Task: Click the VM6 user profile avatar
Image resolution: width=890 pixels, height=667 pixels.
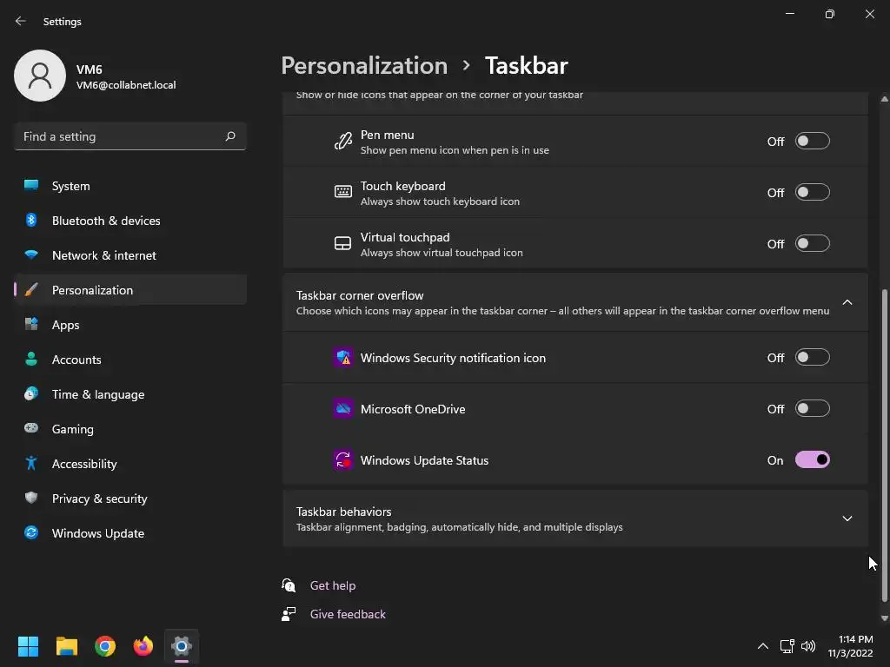Action: [x=40, y=76]
